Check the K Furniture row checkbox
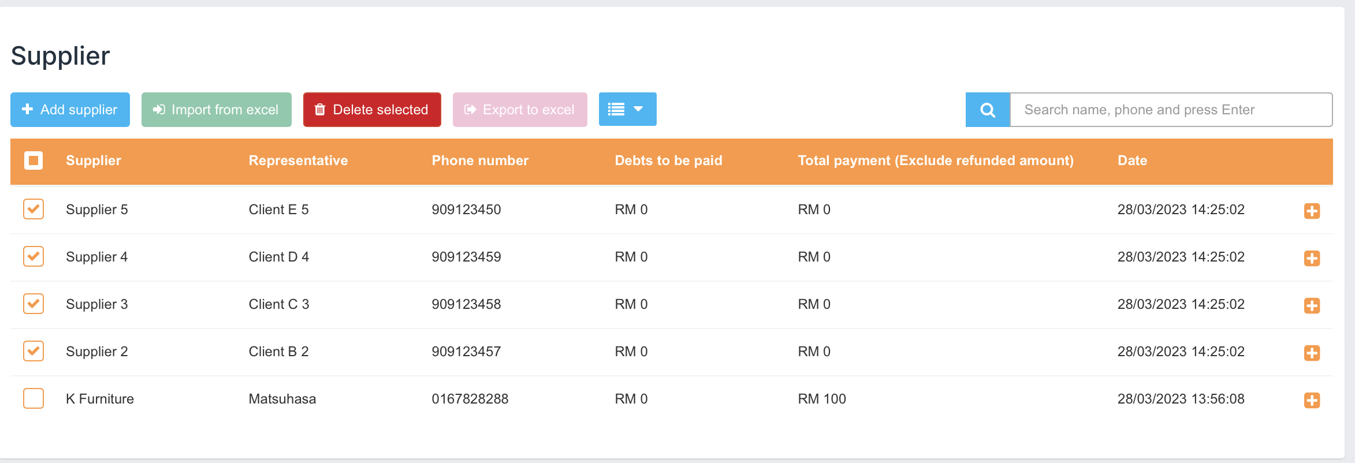The height and width of the screenshot is (463, 1355). click(x=33, y=398)
